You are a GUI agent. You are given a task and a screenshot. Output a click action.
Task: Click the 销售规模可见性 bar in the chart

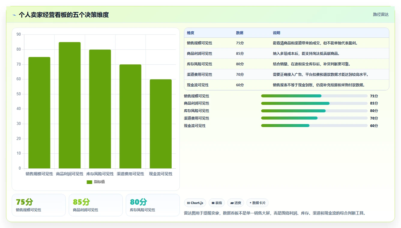tap(39, 113)
